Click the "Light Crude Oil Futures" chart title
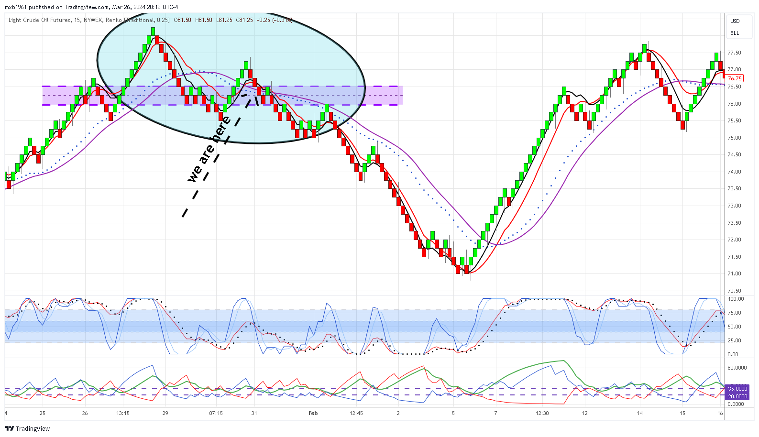759x437 pixels. click(x=40, y=20)
